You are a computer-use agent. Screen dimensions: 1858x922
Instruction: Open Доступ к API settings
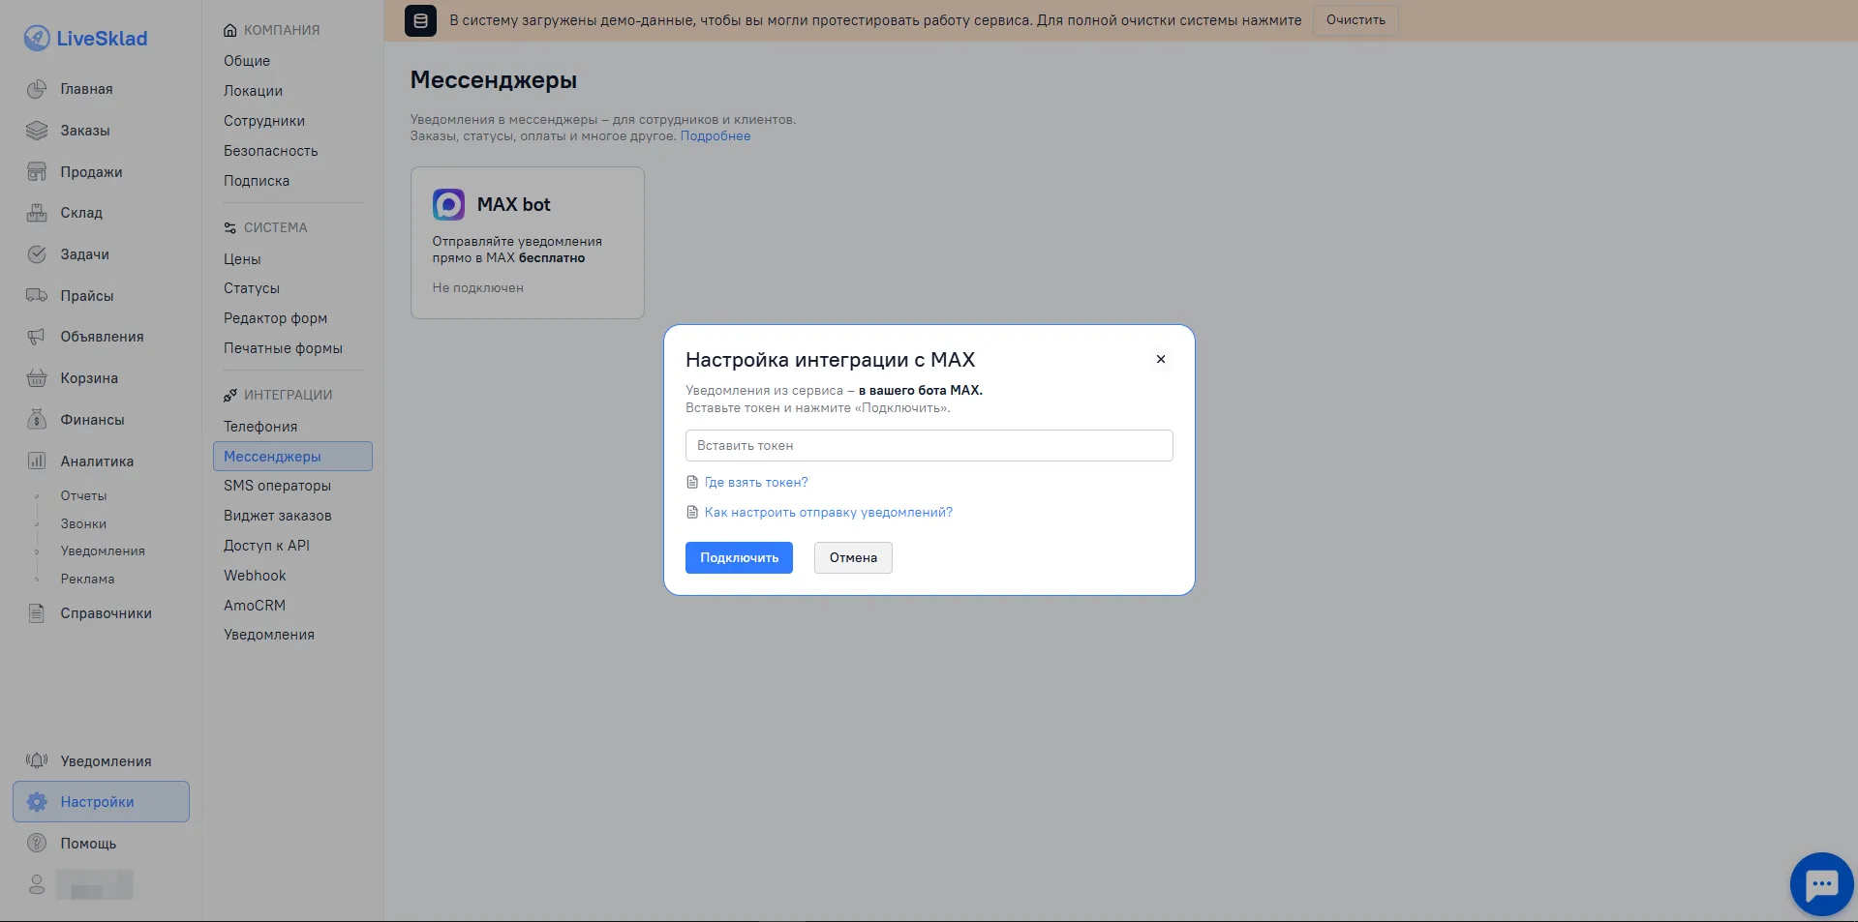(x=267, y=546)
